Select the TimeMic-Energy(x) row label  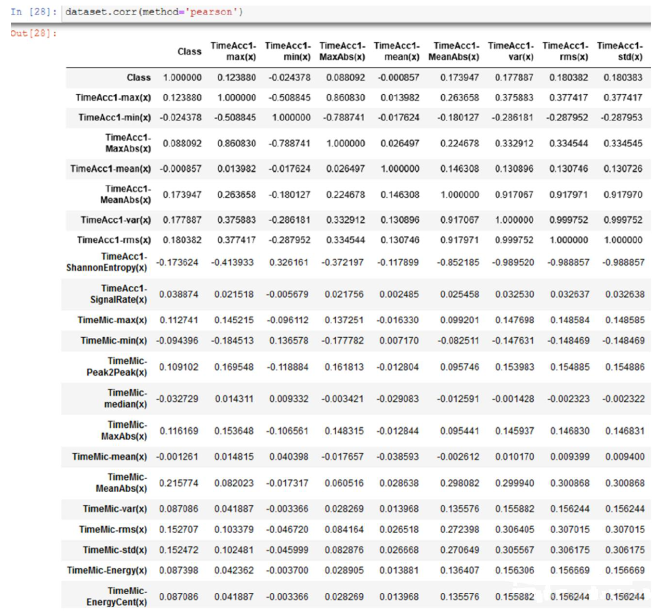(107, 570)
